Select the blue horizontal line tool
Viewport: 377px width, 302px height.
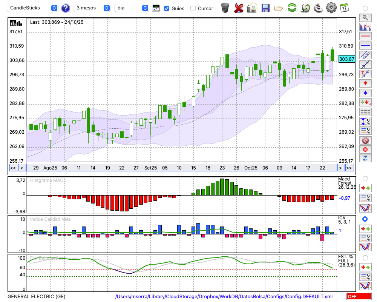[365, 46]
